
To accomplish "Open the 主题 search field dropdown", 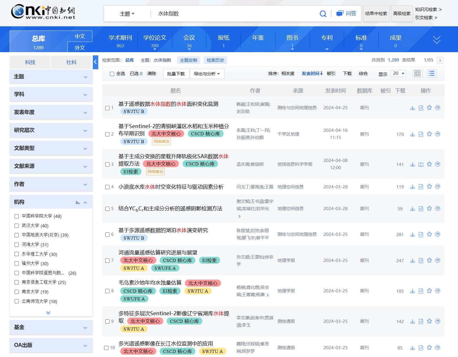I will tap(127, 14).
